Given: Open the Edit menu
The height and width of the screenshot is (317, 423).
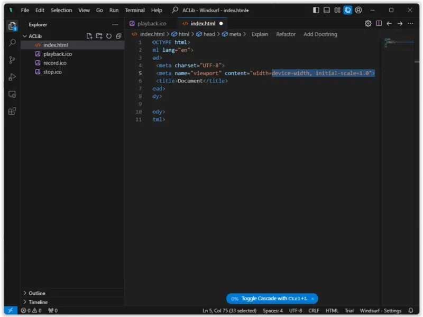Looking at the screenshot, I should [40, 10].
